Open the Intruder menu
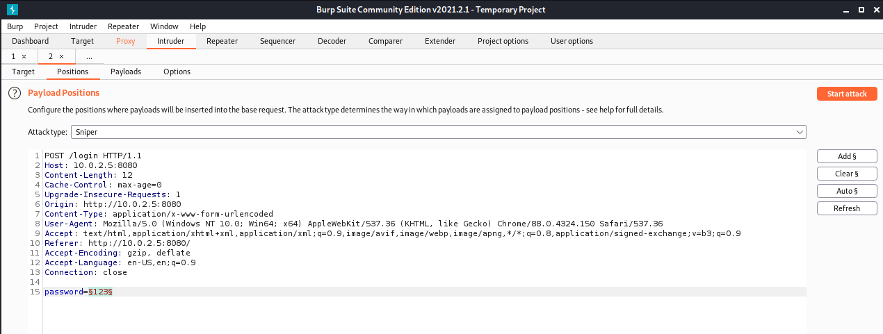Viewport: 883px width, 334px height. [x=83, y=26]
